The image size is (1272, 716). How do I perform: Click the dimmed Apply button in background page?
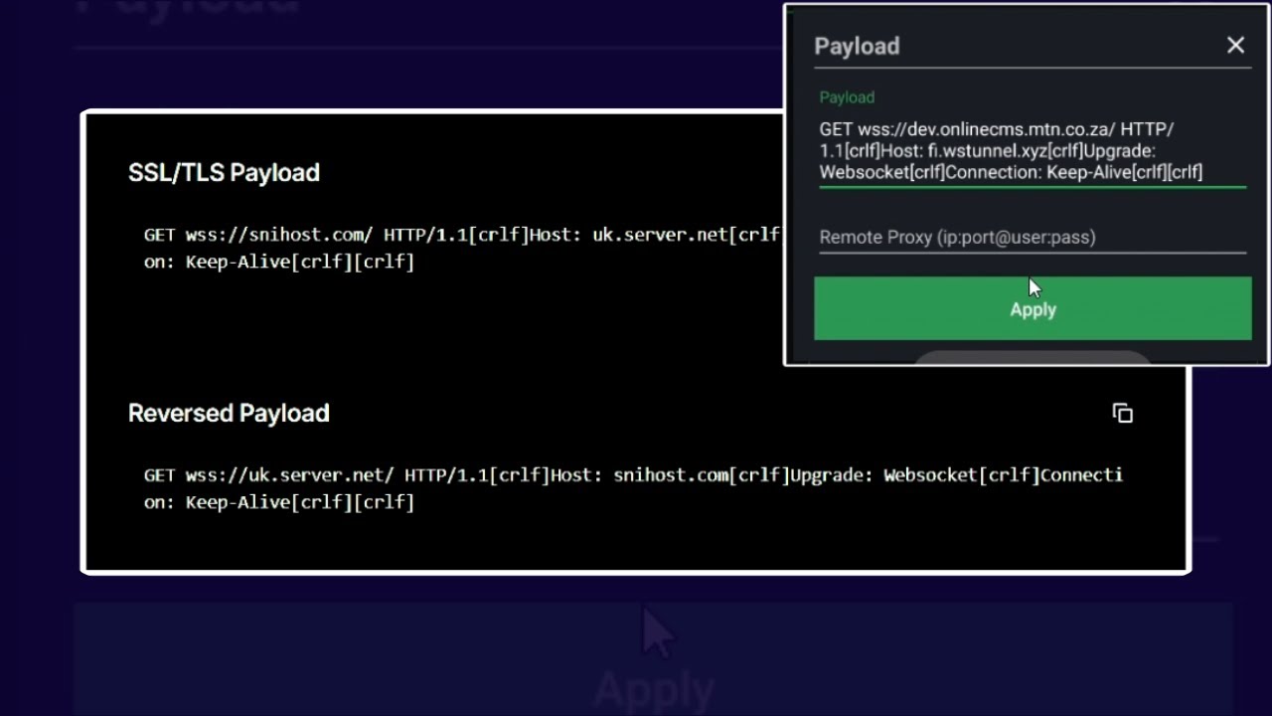coord(653,657)
